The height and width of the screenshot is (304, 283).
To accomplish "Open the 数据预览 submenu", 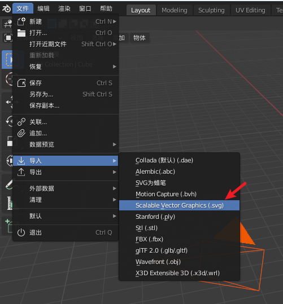I will pyautogui.click(x=66, y=144).
